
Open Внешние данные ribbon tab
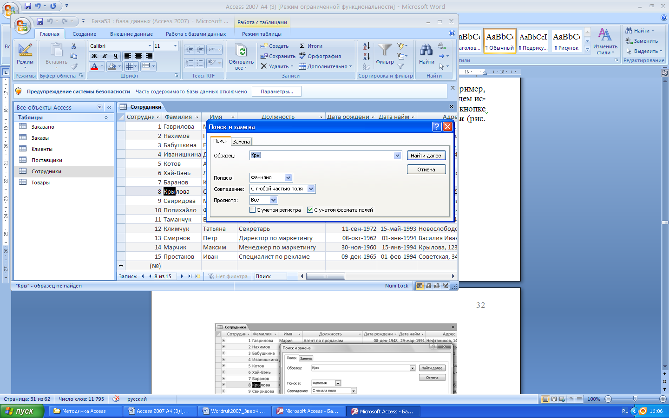(131, 34)
